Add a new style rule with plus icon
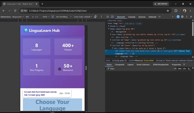 189,69
